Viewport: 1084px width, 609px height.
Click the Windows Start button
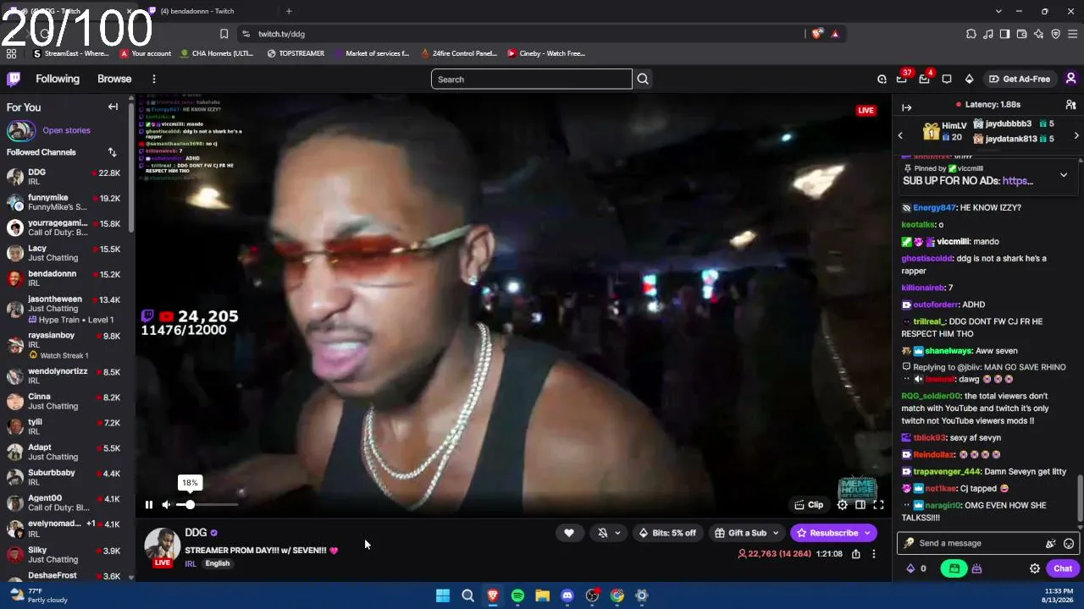tap(442, 595)
